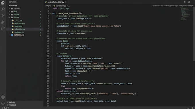Screen dimensions: 195x109
Task: Click the 'Output in JSON format' comment
Action: click(77, 99)
